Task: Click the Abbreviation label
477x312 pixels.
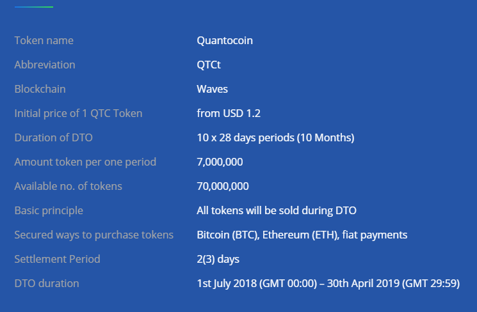Action: (45, 65)
